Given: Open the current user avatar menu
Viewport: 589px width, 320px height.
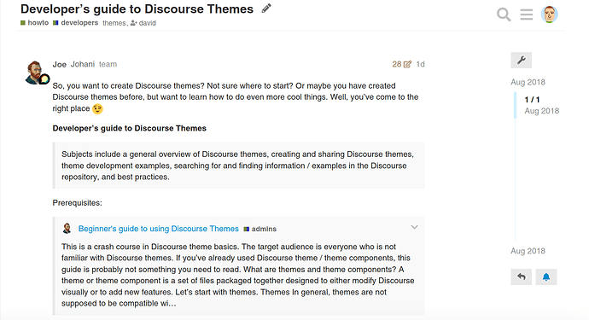Looking at the screenshot, I should [x=549, y=15].
